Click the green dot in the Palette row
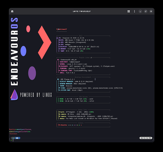This screenshot has height=152, width=163. [x=80, y=125]
